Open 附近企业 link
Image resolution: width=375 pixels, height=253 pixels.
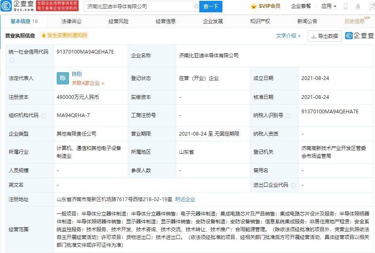click(x=185, y=199)
